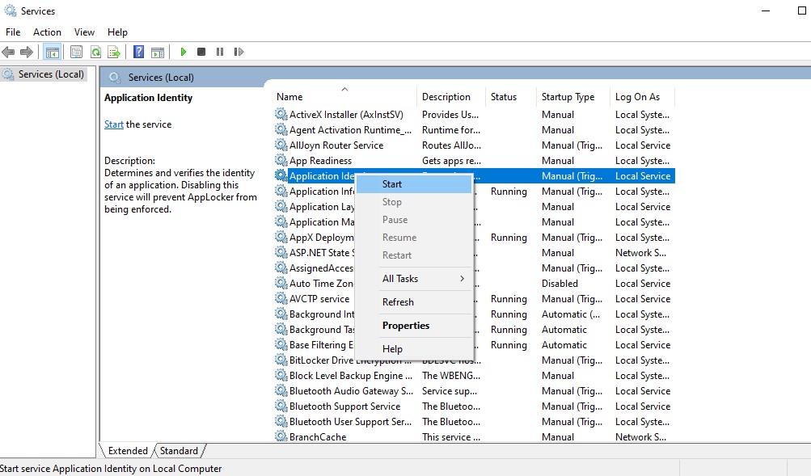
Task: Click the Pause Service toolbar icon
Action: coord(220,52)
